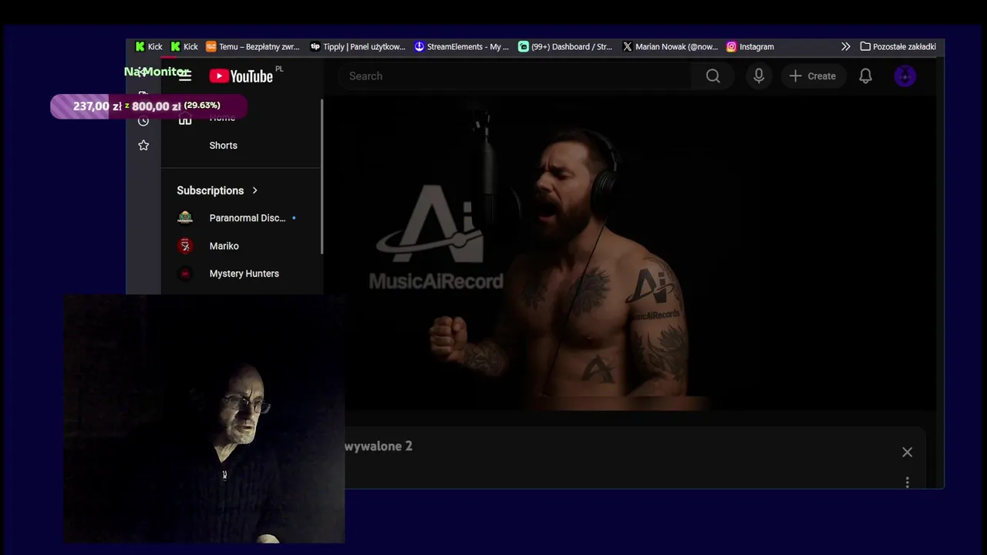Open the YouTube hamburger guide menu

click(x=184, y=76)
